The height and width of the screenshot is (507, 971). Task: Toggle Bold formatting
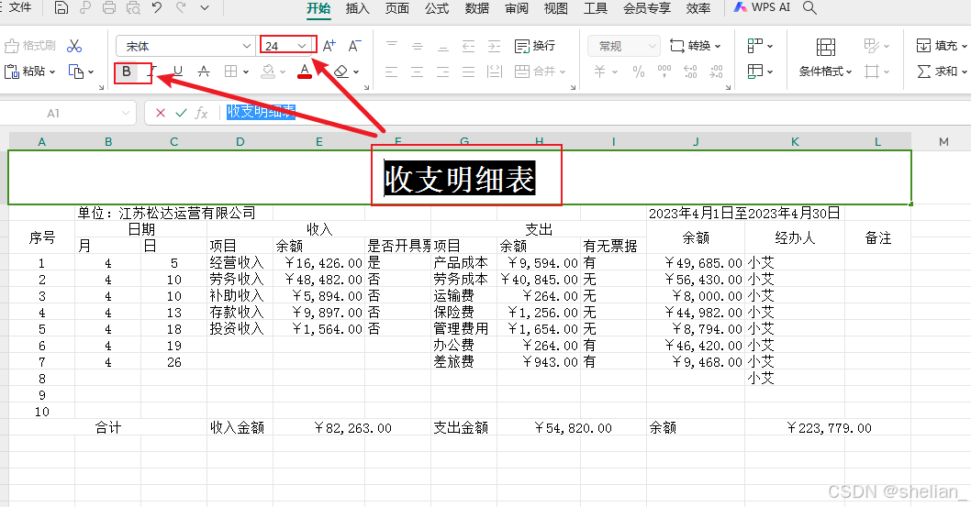tap(127, 72)
